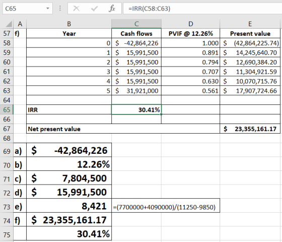Click the 'Year' header cell

click(69, 33)
